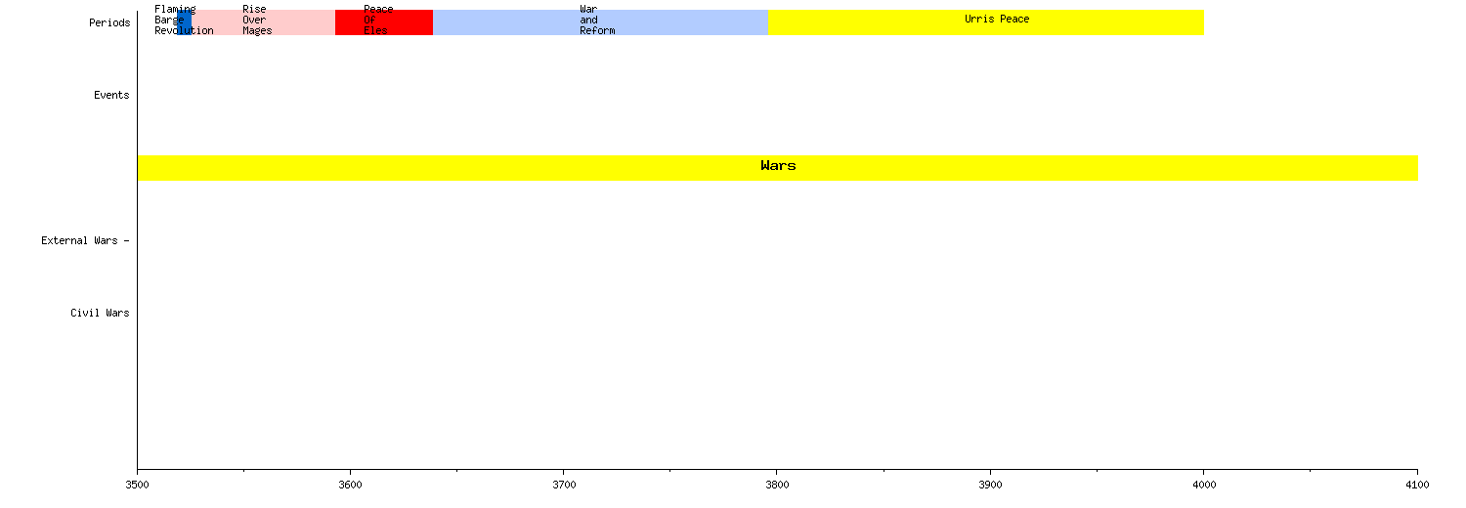Select the Periods row label

[x=109, y=22]
